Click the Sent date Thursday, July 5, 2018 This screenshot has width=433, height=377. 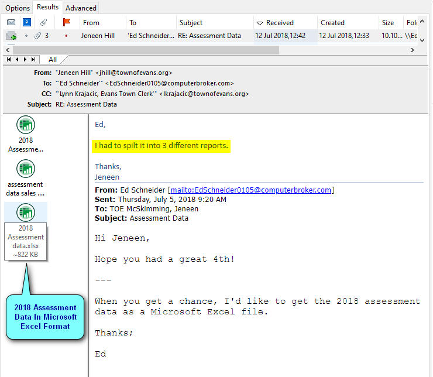tap(172, 200)
